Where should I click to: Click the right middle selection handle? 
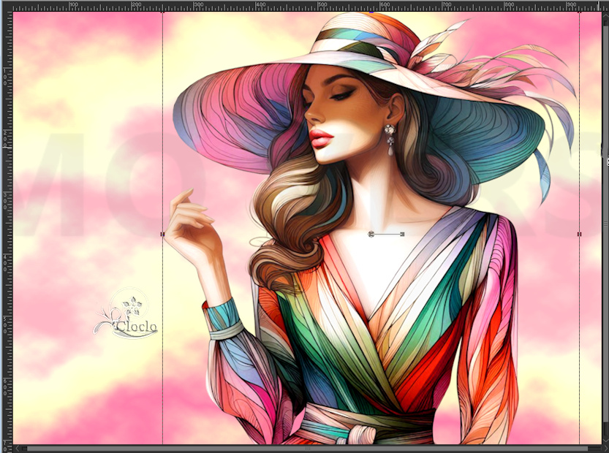pyautogui.click(x=579, y=235)
